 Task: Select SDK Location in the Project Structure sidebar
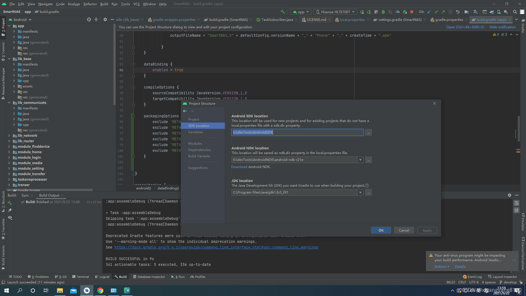[199, 126]
